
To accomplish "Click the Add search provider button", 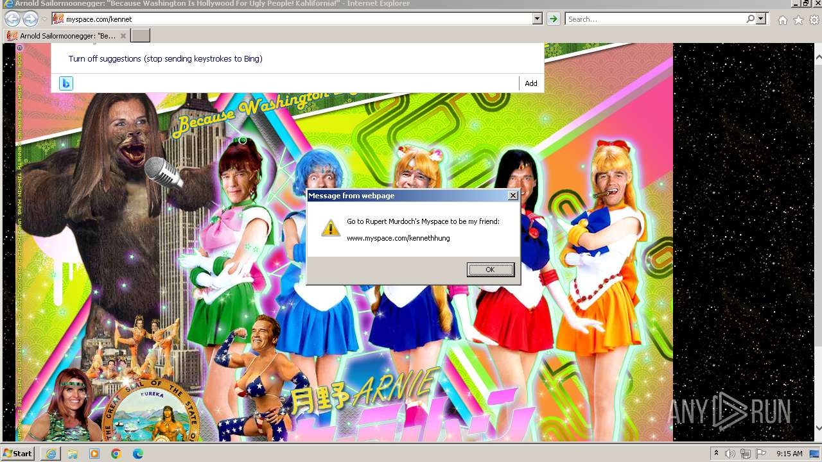I will coord(531,83).
